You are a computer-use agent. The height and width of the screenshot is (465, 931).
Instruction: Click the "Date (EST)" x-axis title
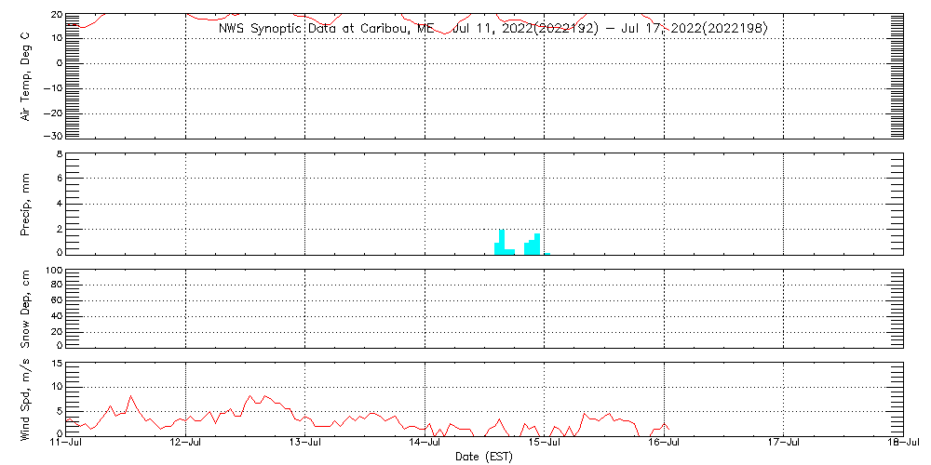(x=484, y=457)
